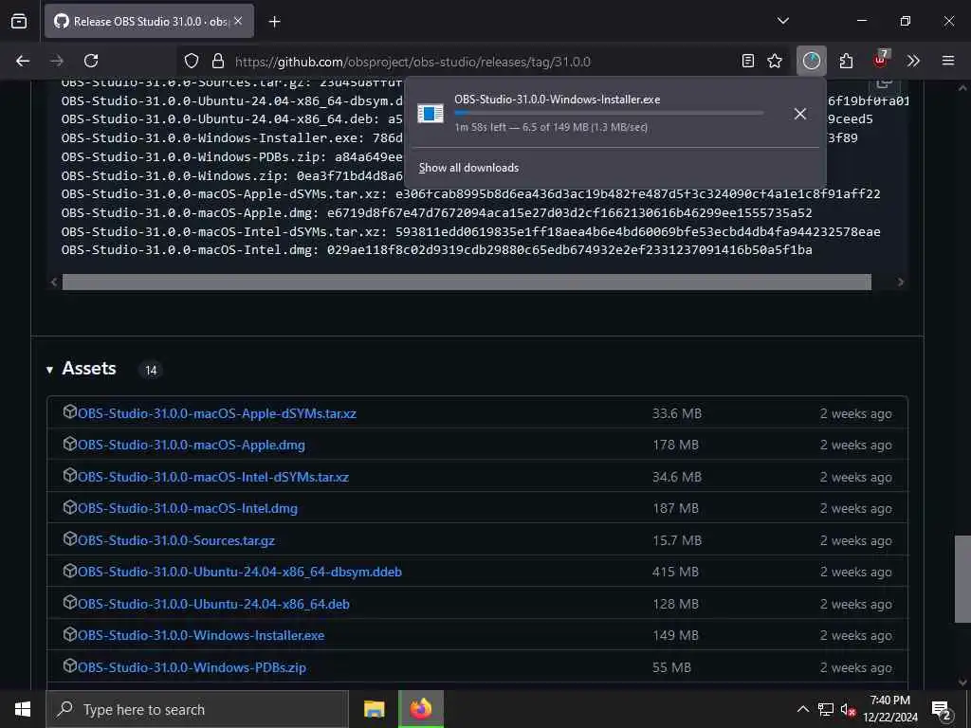The height and width of the screenshot is (728, 971).
Task: Download OBS-Studio-31.0.0-macOS-Intel.dmg
Action: (188, 509)
